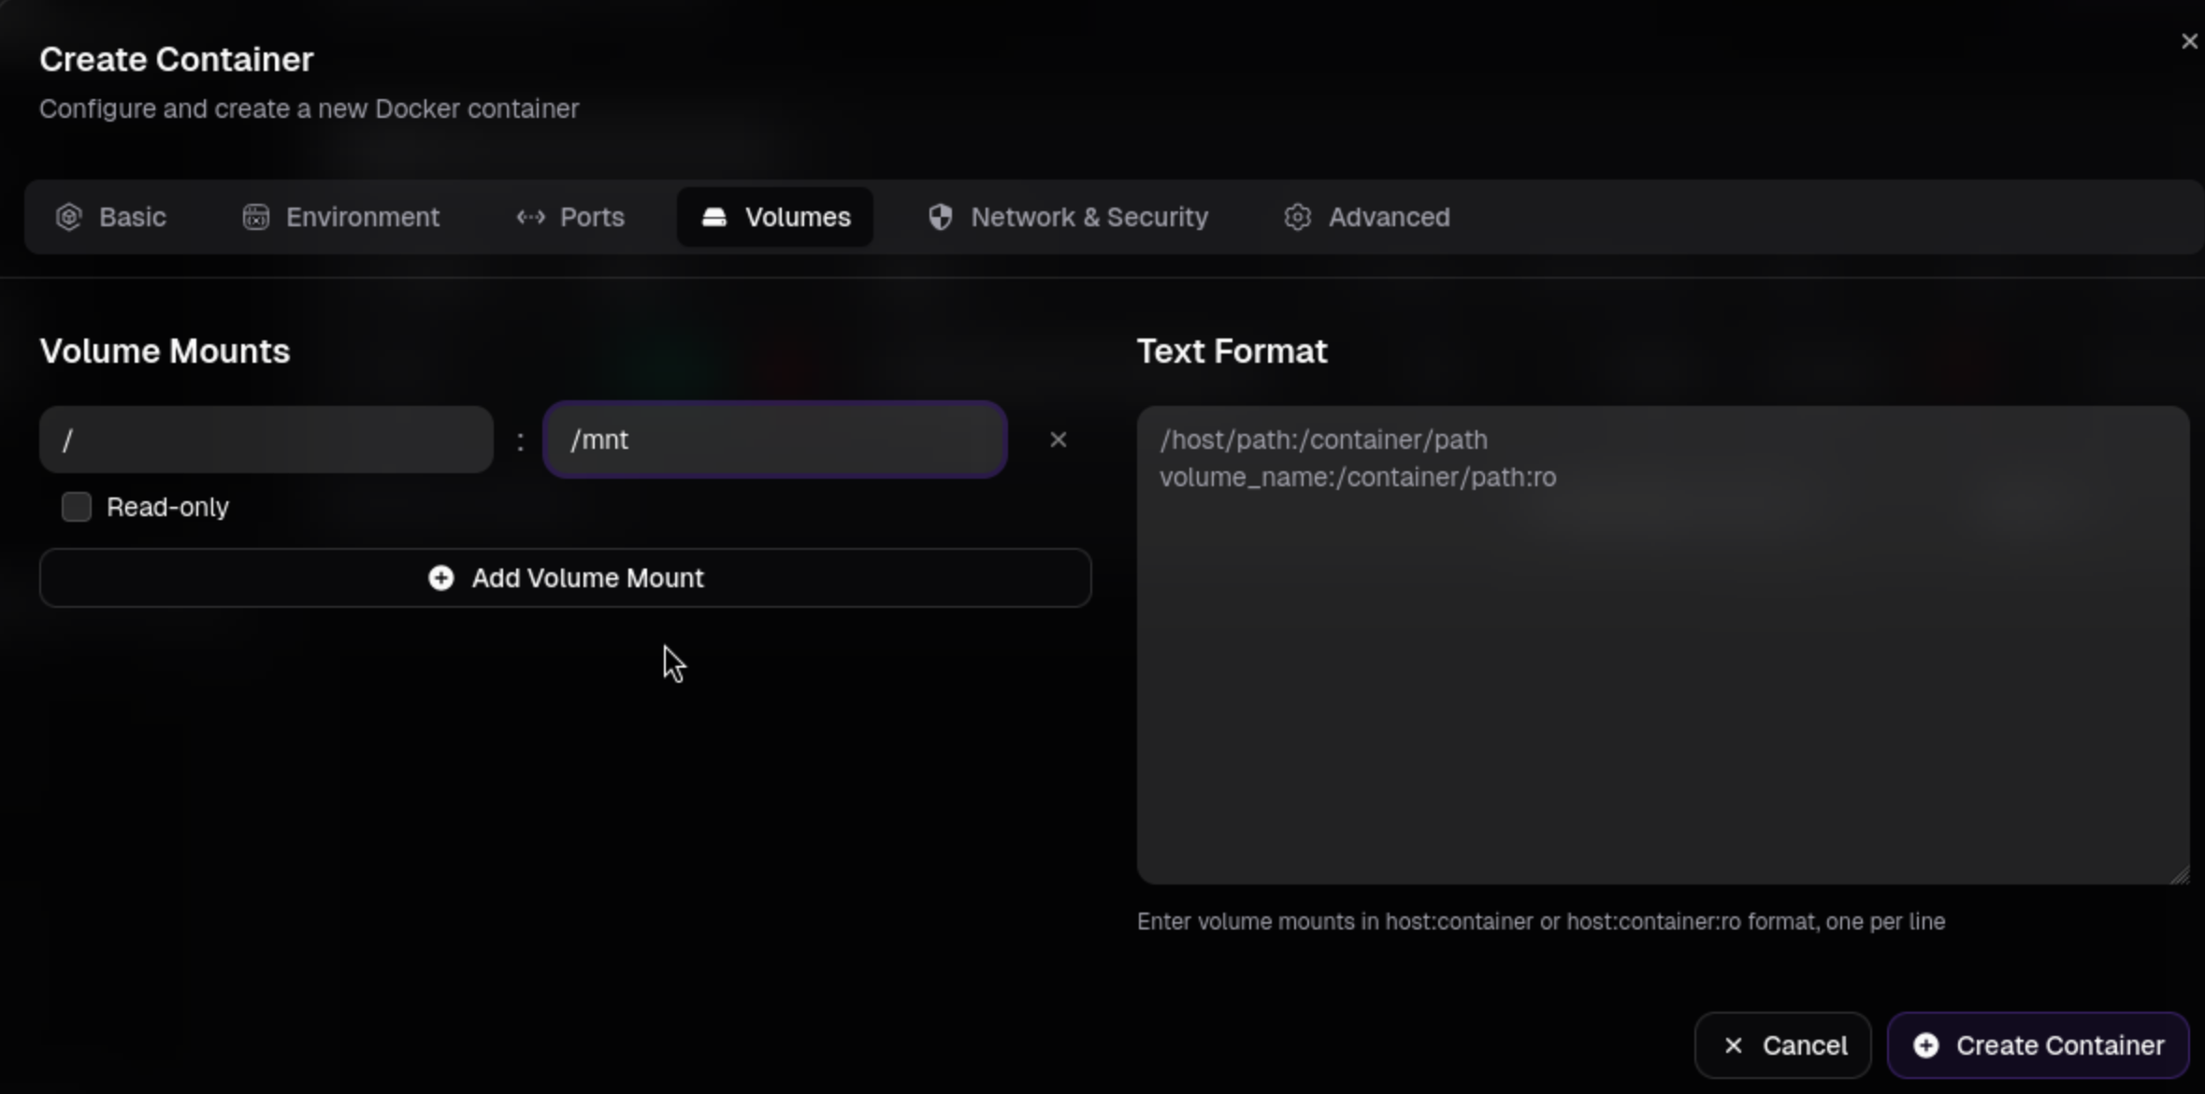Enable the Read-only checkbox
The width and height of the screenshot is (2205, 1094).
(77, 507)
